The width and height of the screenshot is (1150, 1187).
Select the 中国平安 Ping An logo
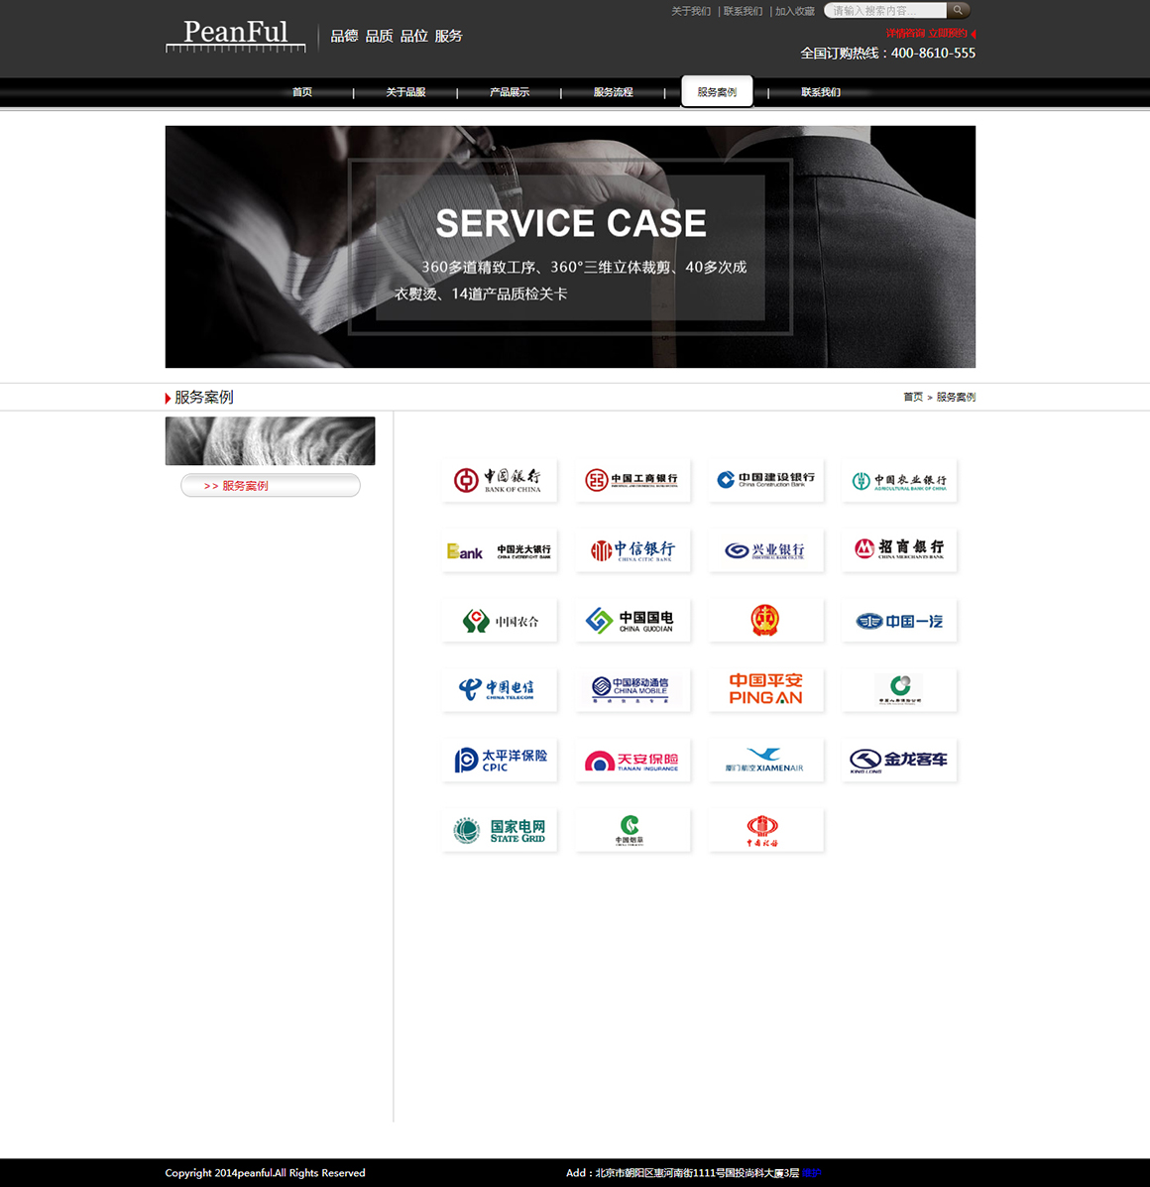pos(765,690)
